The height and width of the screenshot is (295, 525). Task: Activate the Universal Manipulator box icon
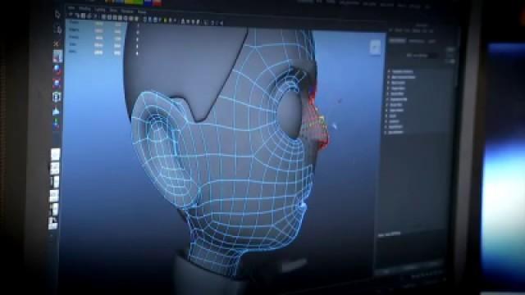click(x=57, y=97)
